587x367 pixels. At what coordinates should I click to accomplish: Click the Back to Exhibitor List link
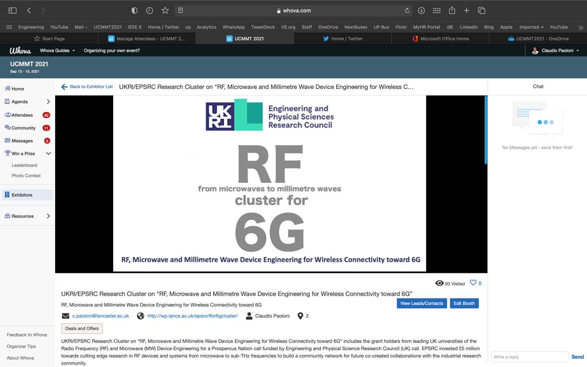(87, 87)
